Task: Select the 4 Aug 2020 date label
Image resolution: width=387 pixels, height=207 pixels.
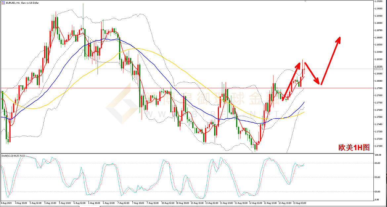Action: 7,202
